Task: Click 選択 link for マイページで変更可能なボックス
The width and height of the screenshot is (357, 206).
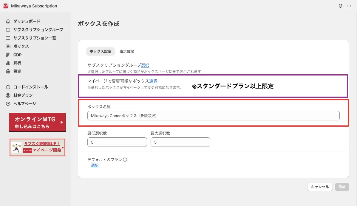Action: click(153, 81)
